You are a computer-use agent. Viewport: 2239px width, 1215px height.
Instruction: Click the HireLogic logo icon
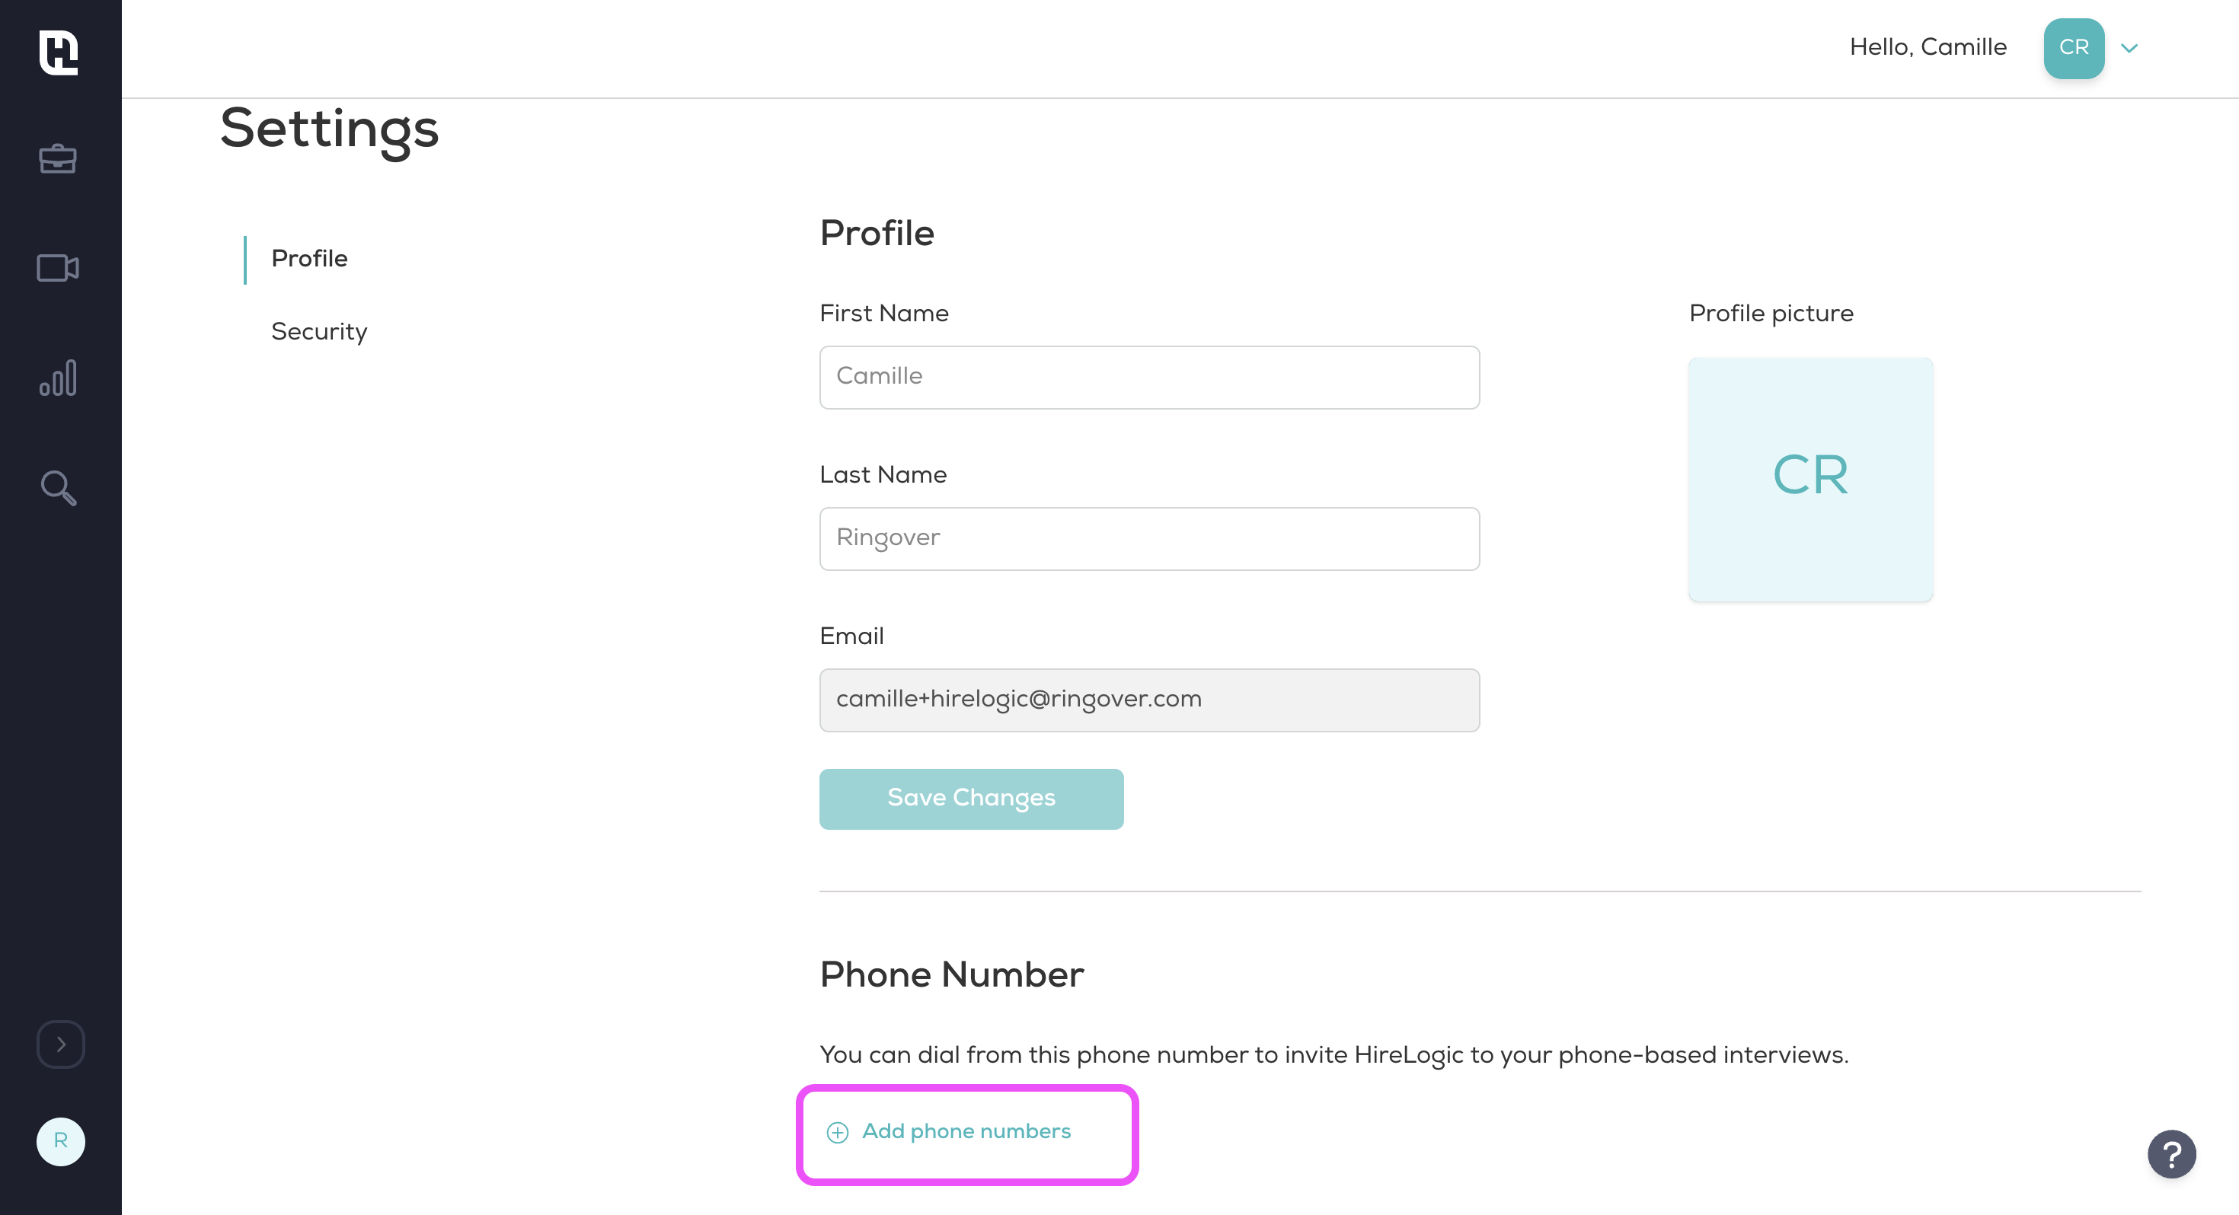[60, 51]
